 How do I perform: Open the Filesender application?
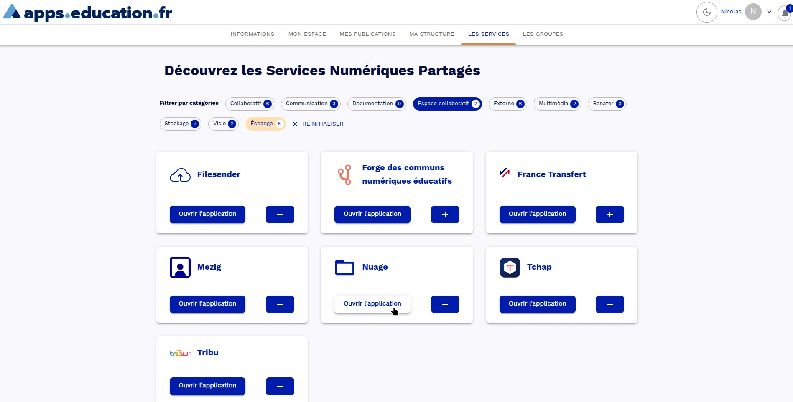[x=207, y=214]
